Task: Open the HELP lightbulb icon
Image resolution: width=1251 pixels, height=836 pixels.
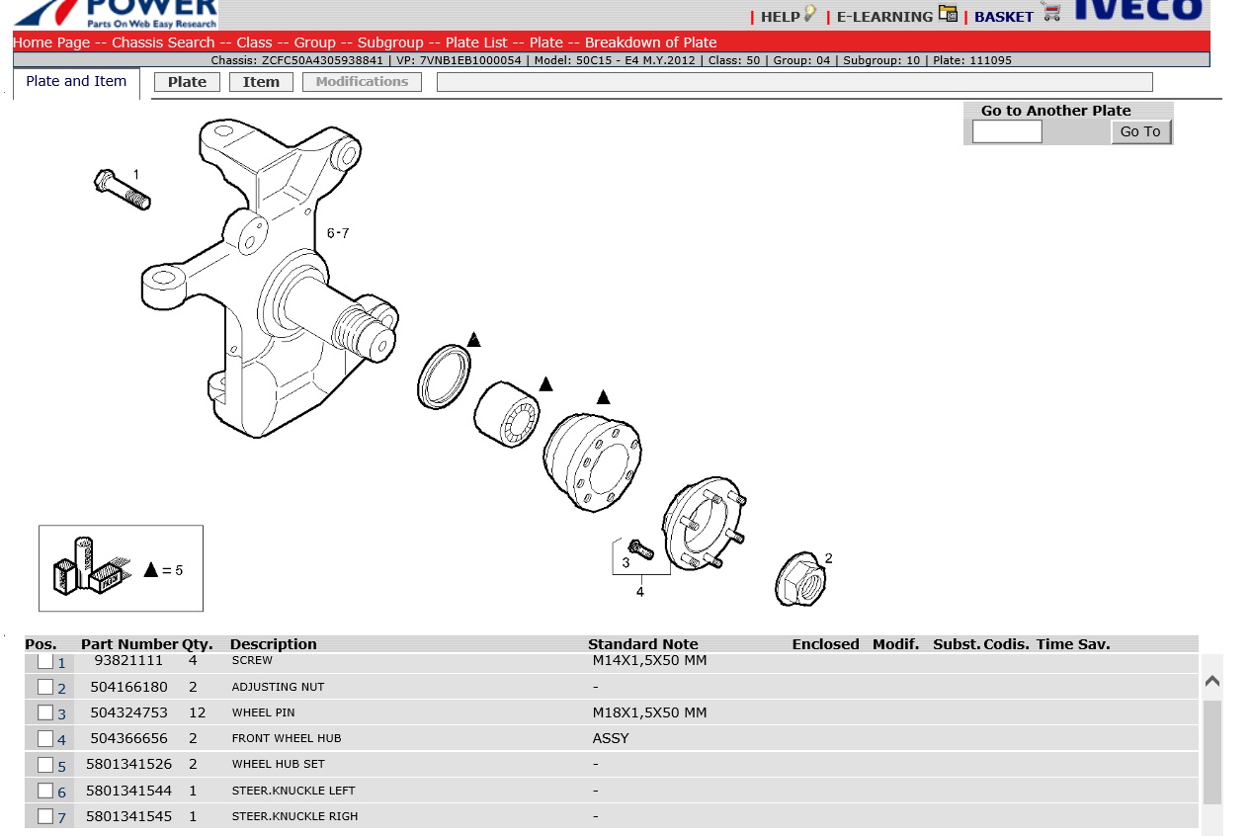Action: (x=810, y=14)
